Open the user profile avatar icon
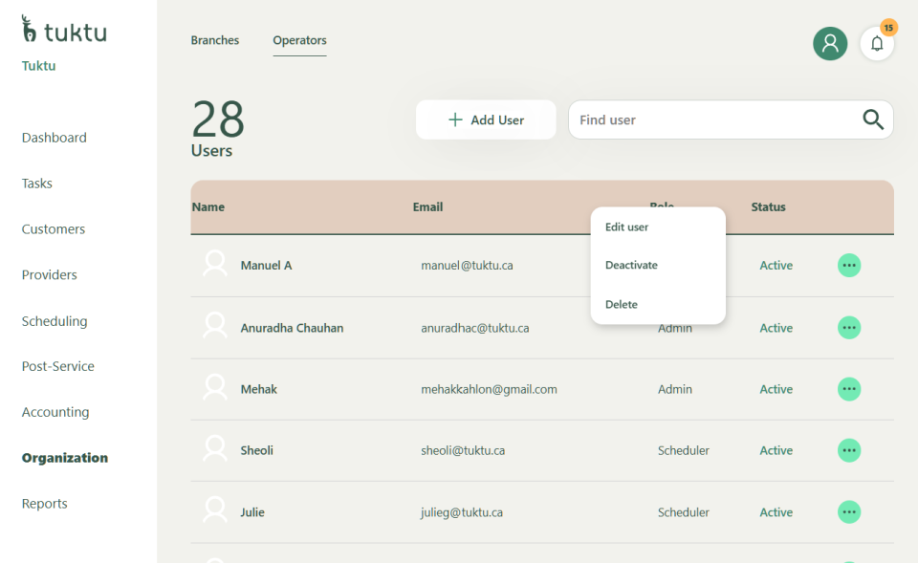The image size is (918, 563). click(829, 44)
